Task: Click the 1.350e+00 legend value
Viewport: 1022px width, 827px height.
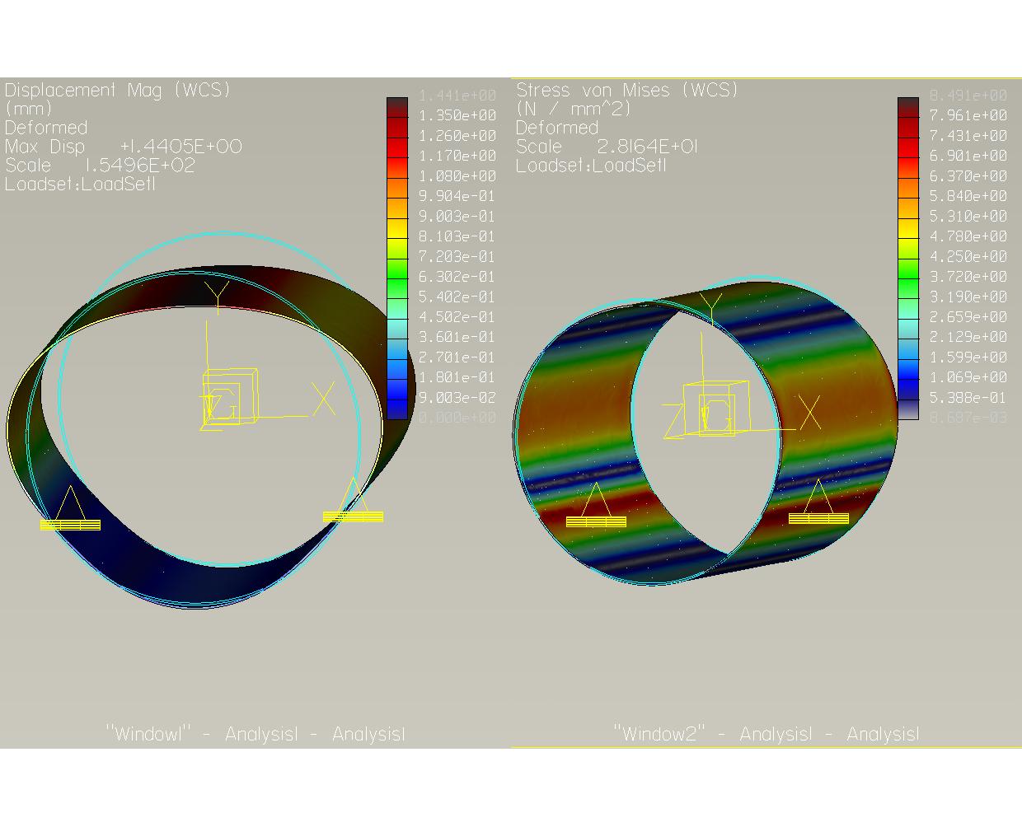Action: 457,115
